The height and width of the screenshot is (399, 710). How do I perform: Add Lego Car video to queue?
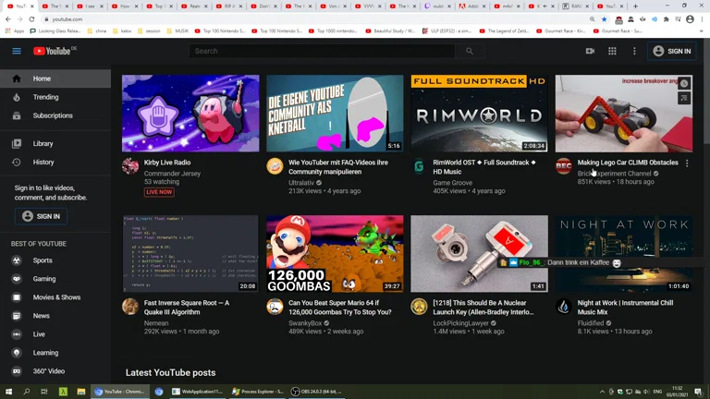[684, 98]
